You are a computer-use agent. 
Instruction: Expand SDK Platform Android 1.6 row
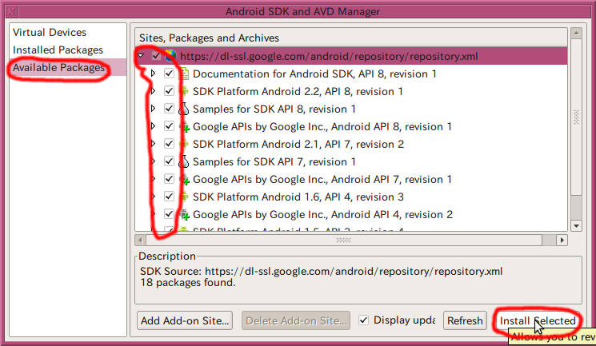click(153, 197)
